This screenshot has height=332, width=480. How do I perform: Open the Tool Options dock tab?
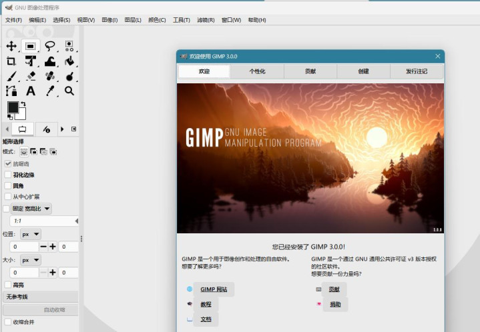tap(22, 129)
